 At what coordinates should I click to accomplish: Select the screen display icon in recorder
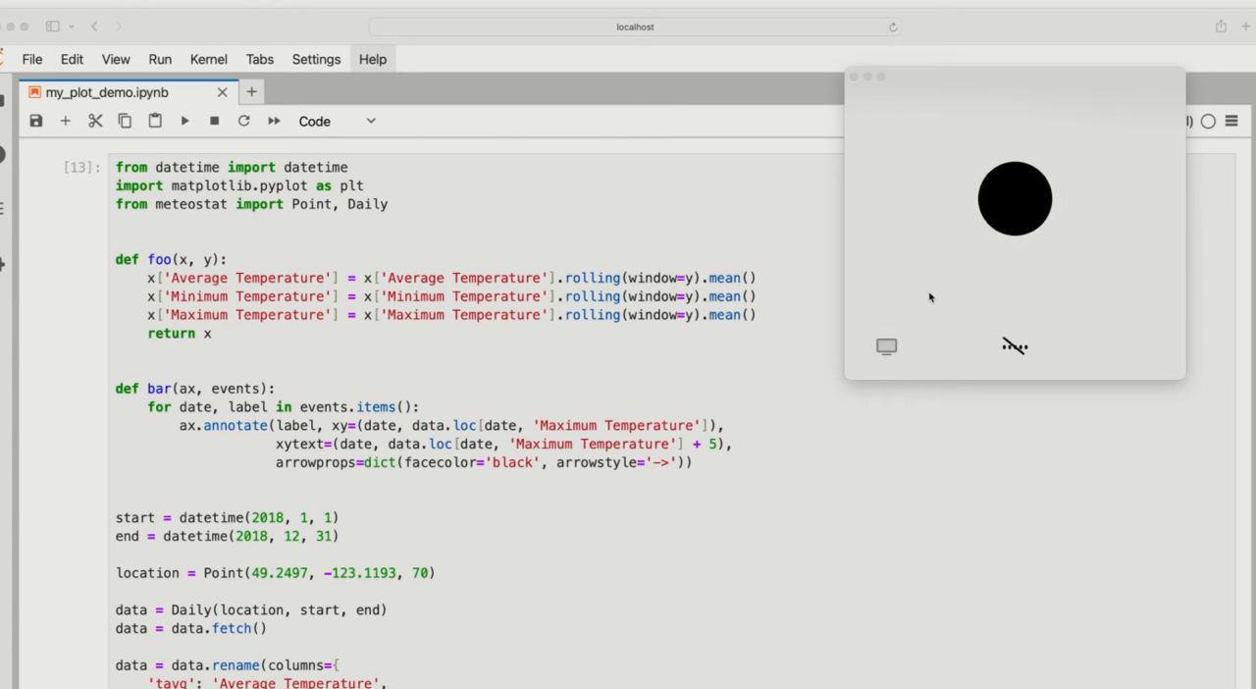click(886, 346)
